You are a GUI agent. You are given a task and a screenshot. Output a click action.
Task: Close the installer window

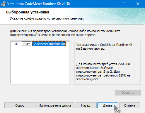point(138,4)
